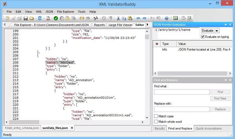Click the red equals icon in results header
This screenshot has height=139, width=235.
[x=157, y=44]
